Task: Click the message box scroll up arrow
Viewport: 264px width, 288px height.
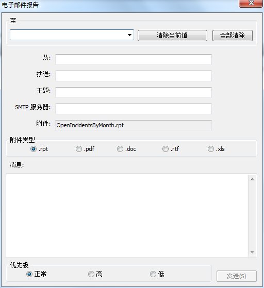Action: [252, 179]
